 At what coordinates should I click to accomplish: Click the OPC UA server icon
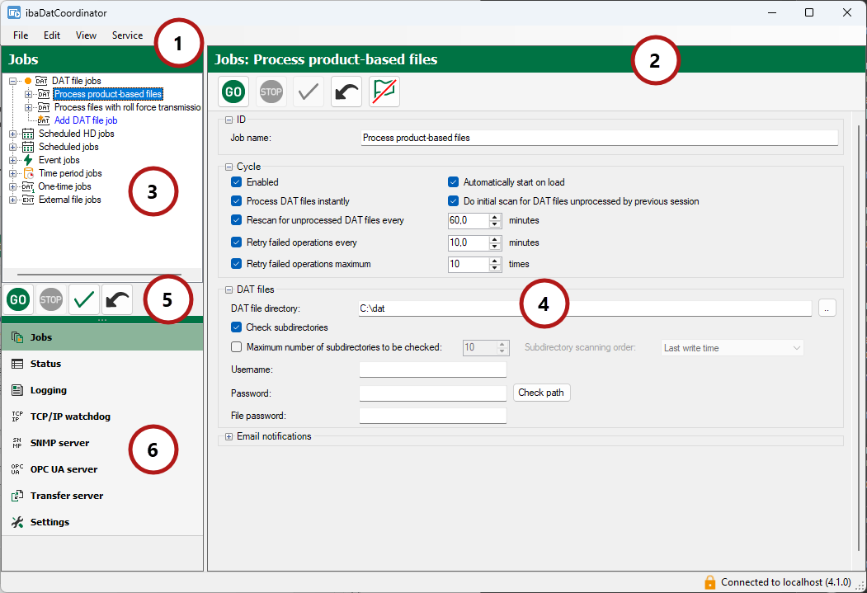17,469
